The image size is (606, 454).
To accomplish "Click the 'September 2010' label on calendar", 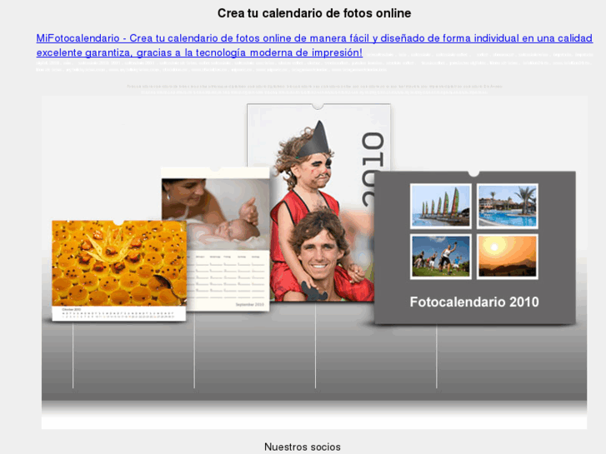I will (250, 304).
